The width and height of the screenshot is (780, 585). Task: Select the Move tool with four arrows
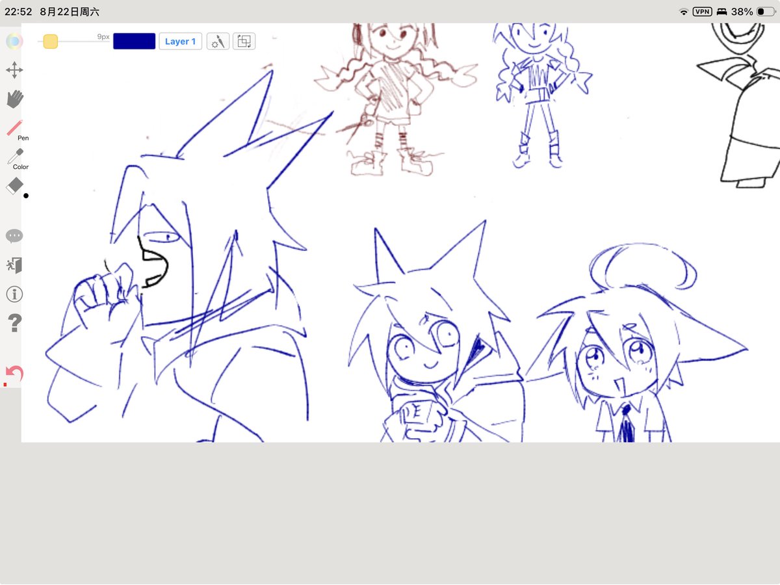pyautogui.click(x=14, y=70)
